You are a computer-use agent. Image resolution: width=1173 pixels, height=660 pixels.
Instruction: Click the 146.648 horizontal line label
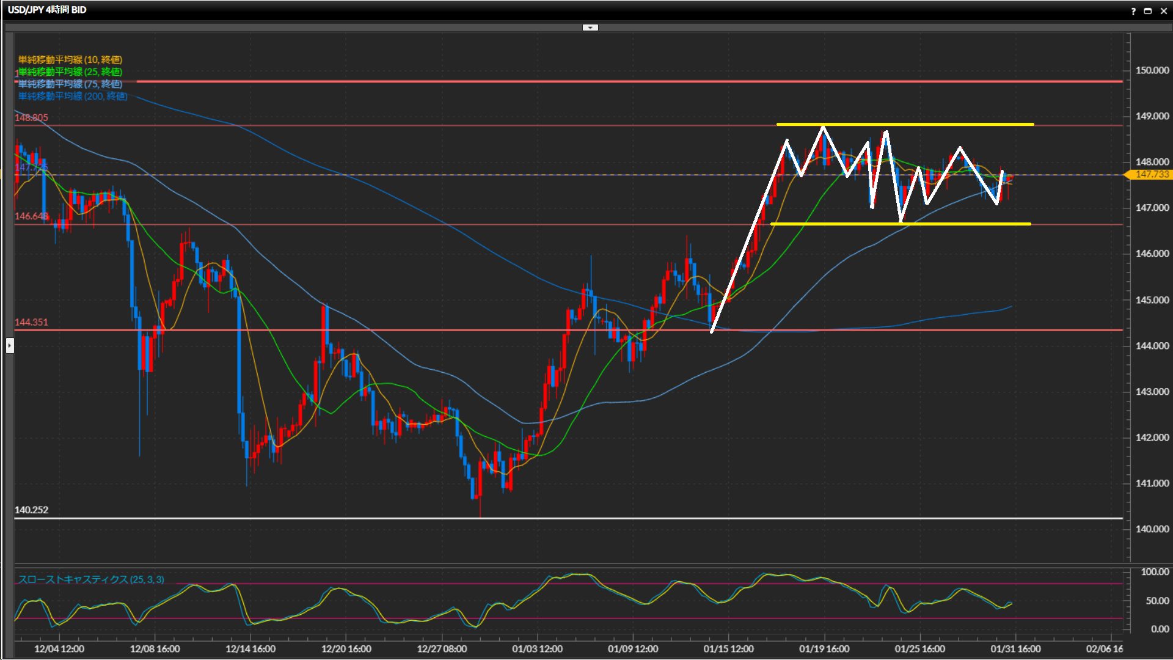coord(31,216)
